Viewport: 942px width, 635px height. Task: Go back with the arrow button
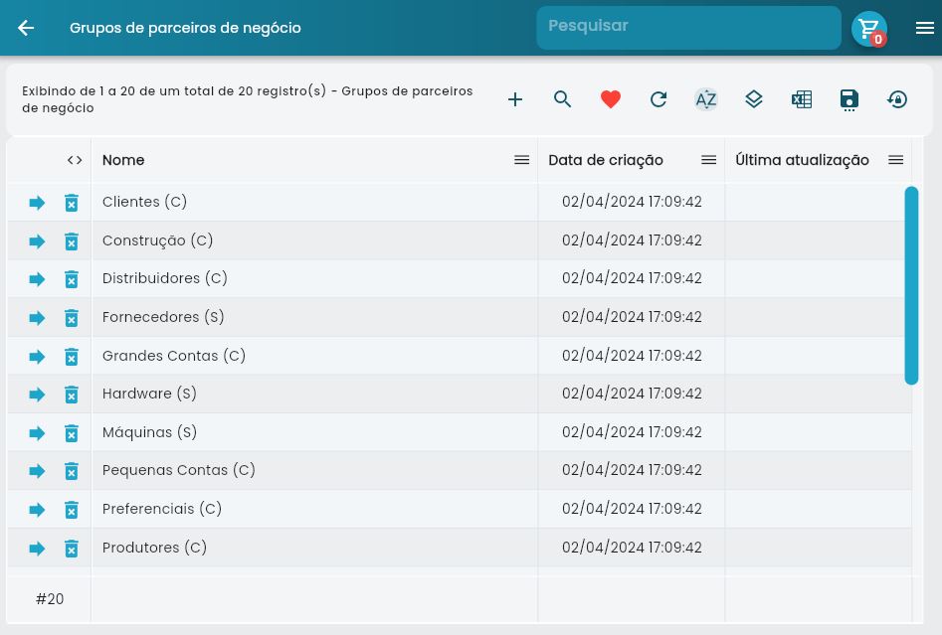coord(26,27)
